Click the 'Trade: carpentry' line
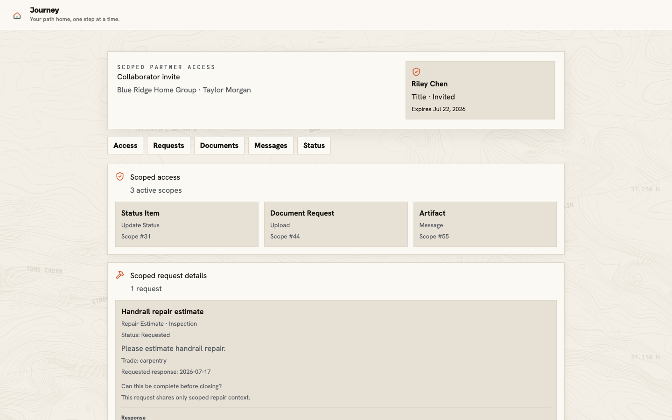This screenshot has height=420, width=672. tap(144, 361)
